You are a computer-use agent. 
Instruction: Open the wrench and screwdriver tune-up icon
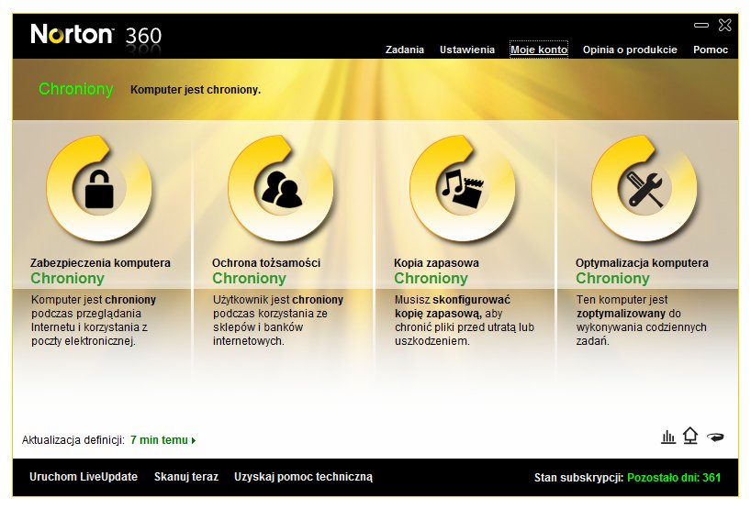[x=645, y=188]
